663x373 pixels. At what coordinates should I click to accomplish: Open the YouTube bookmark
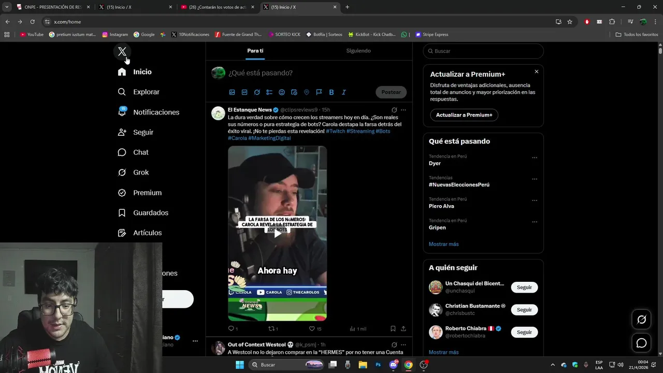pos(32,35)
